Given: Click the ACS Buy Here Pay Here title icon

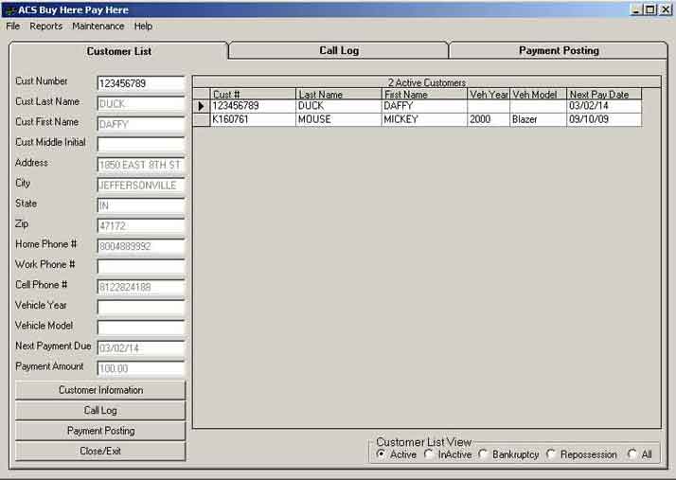Looking at the screenshot, I should tap(9, 9).
